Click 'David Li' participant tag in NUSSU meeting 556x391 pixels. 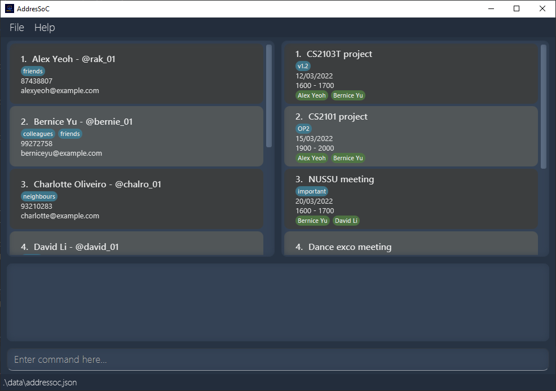346,221
